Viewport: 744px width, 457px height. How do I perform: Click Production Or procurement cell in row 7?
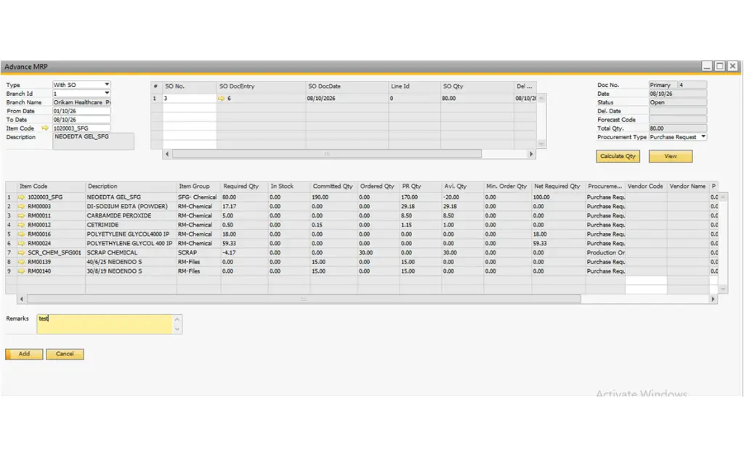point(605,252)
